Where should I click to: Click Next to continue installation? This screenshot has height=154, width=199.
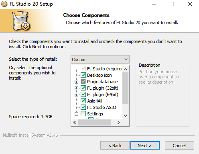(145, 145)
